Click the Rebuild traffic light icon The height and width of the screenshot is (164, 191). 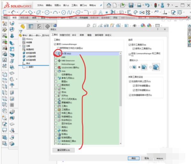coord(156,5)
